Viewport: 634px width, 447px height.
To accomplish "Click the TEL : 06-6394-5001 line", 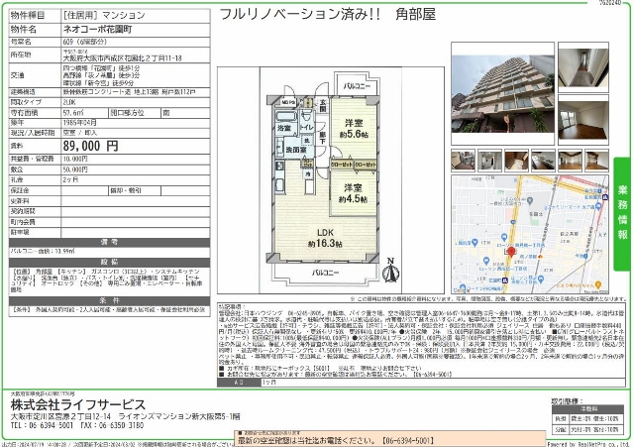I will [x=42, y=425].
